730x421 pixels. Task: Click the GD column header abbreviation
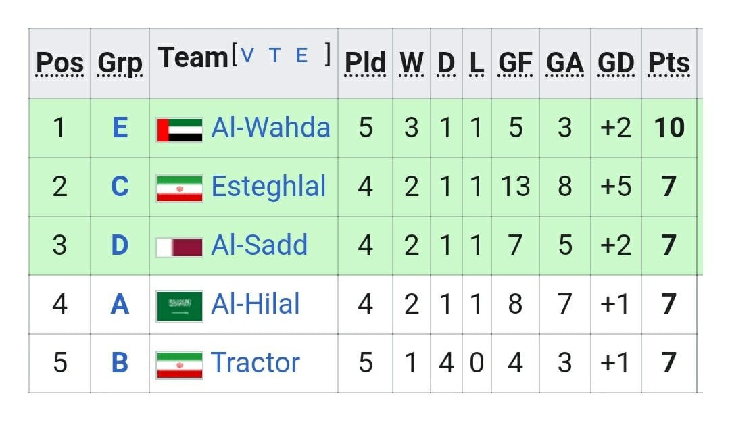pos(616,63)
